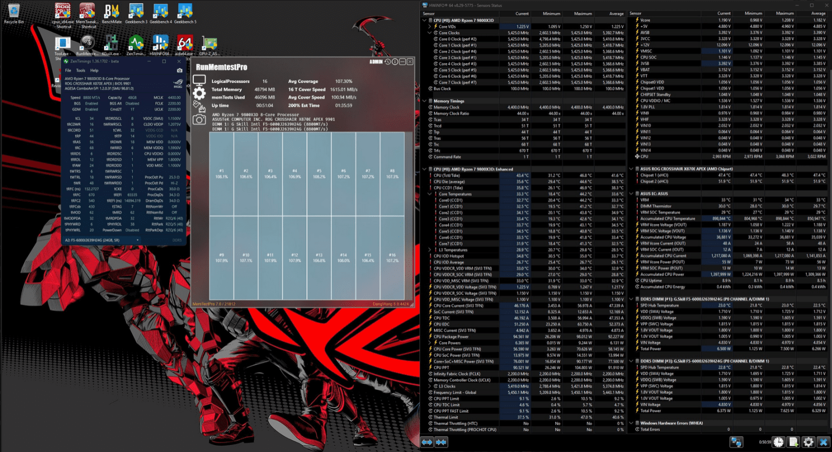This screenshot has height=452, width=832.
Task: Open RunMemtestPro settings gear icon
Action: (199, 93)
